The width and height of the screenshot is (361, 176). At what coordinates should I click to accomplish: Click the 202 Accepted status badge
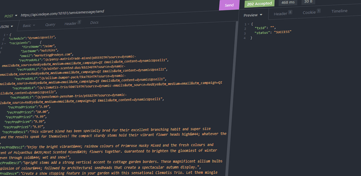point(259,3)
